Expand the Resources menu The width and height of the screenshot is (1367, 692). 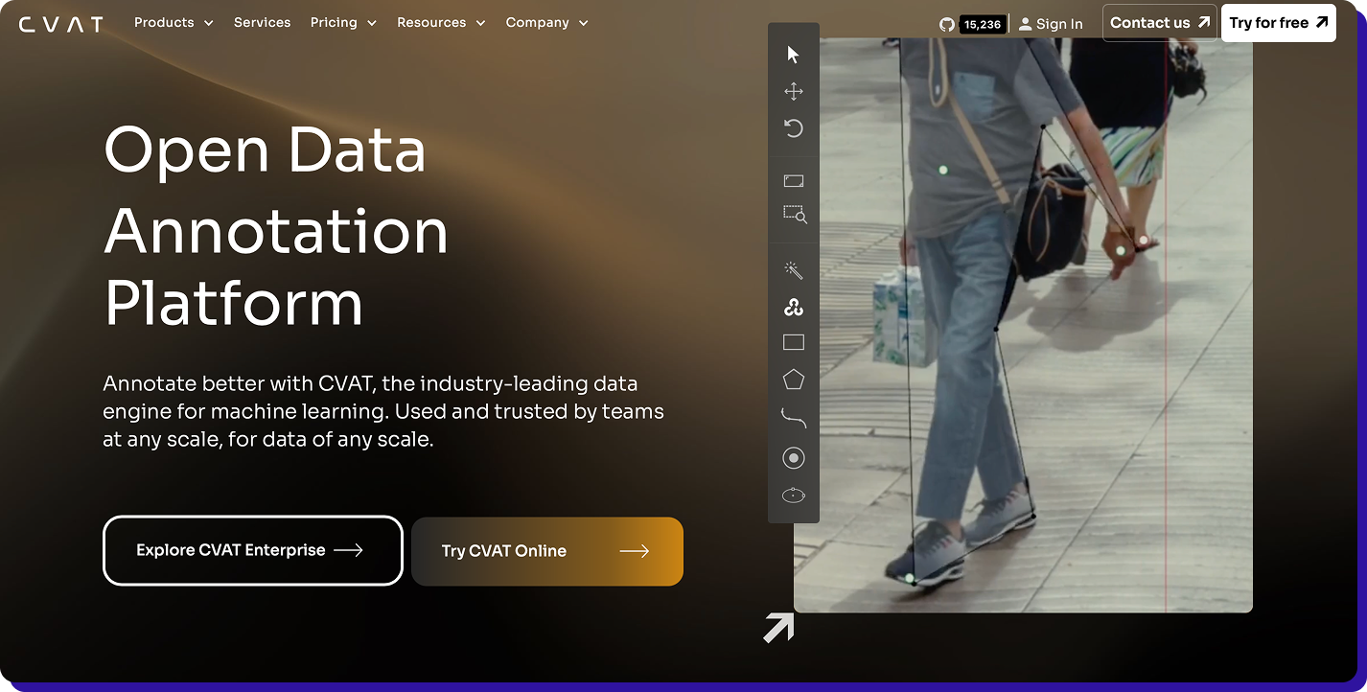tap(440, 22)
